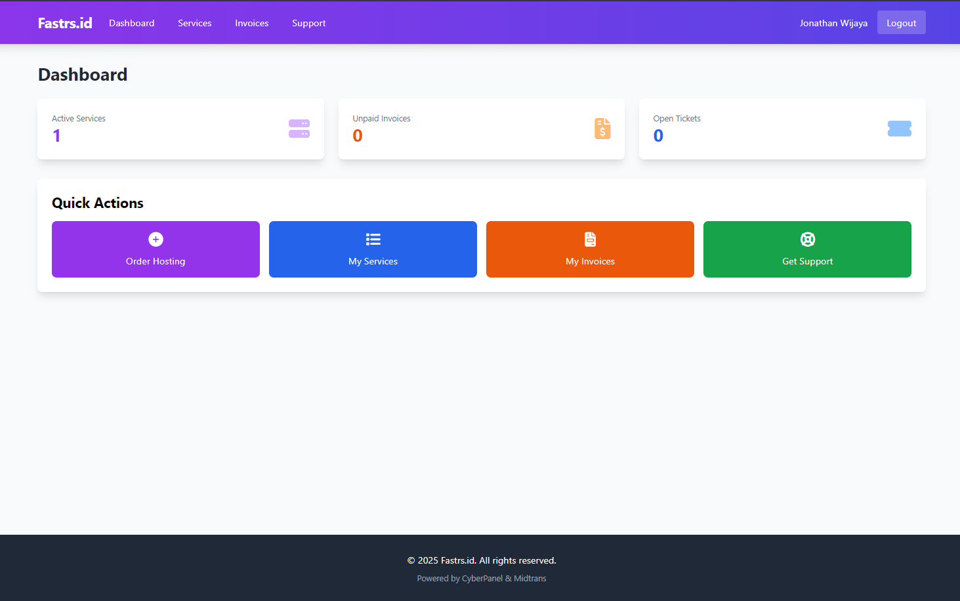Open the orange My Invoices label
Screen dimensions: 960x601
pyautogui.click(x=590, y=261)
